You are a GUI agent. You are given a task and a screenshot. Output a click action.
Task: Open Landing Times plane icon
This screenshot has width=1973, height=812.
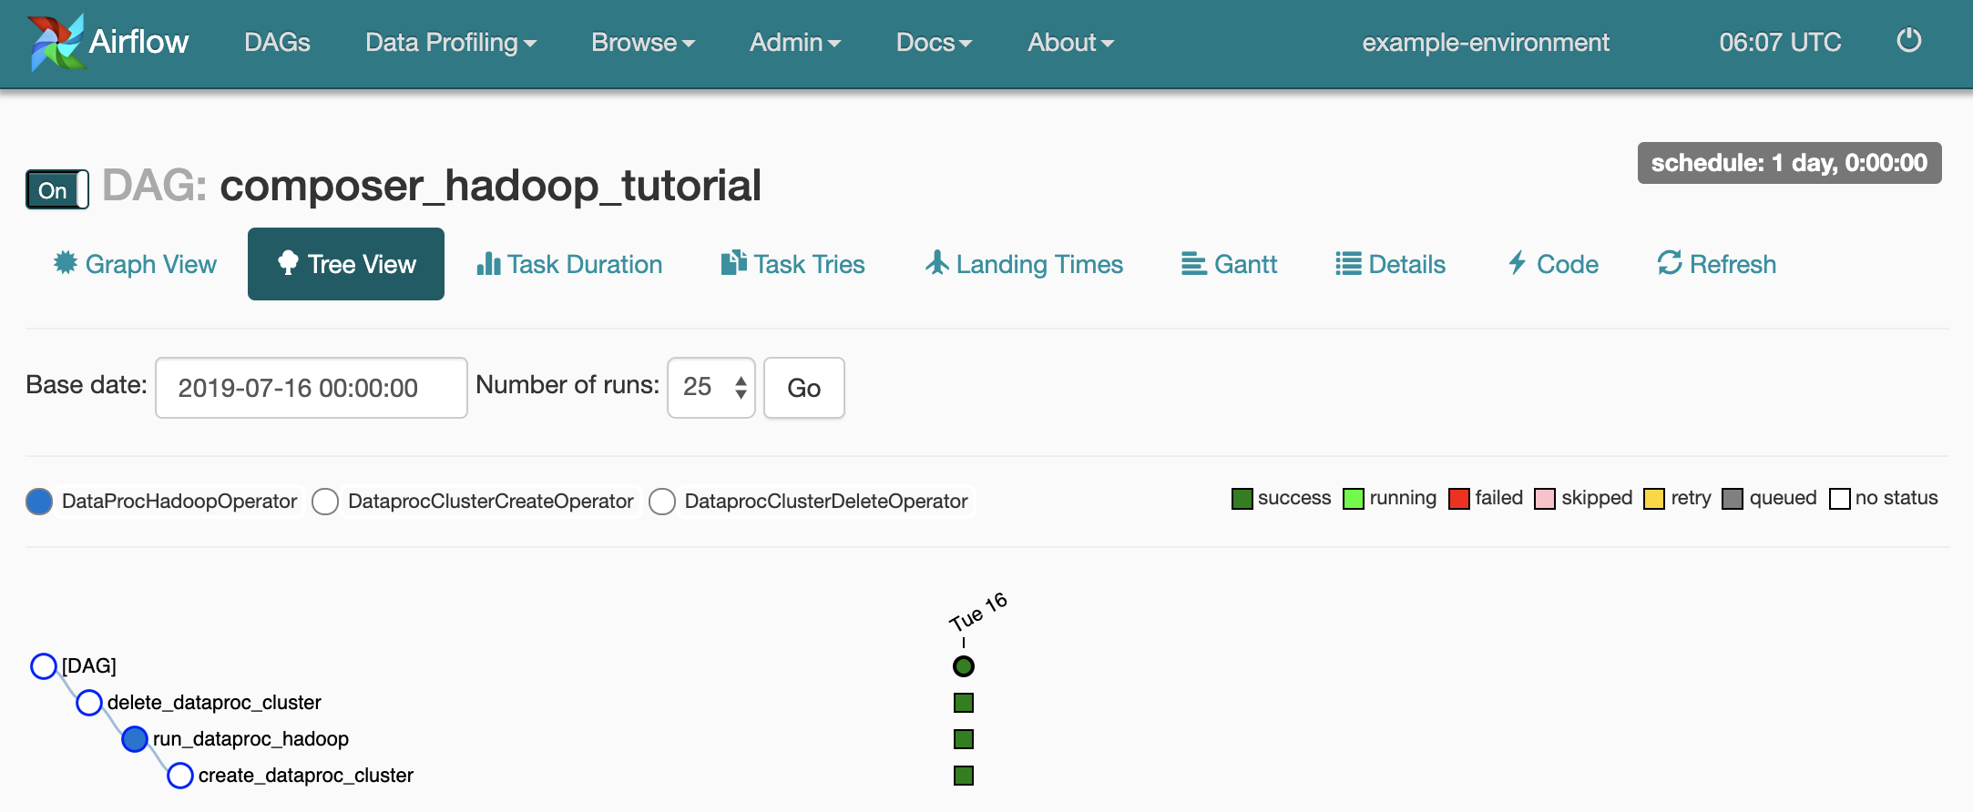(936, 263)
